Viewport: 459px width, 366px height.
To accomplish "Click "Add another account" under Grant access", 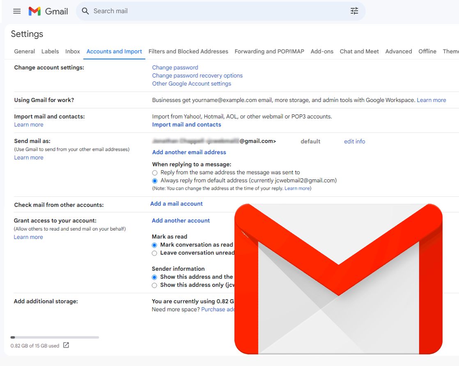I will 181,220.
